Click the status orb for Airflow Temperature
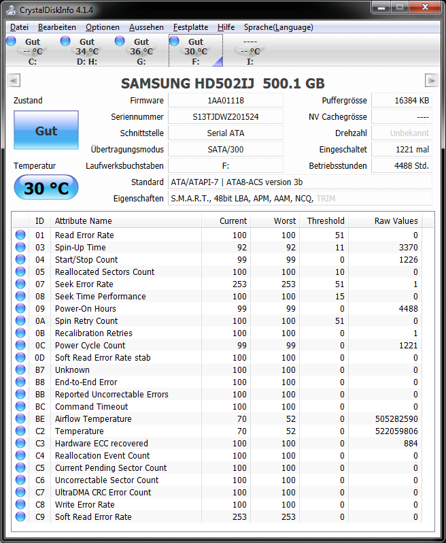This screenshot has height=543, width=446. (20, 418)
